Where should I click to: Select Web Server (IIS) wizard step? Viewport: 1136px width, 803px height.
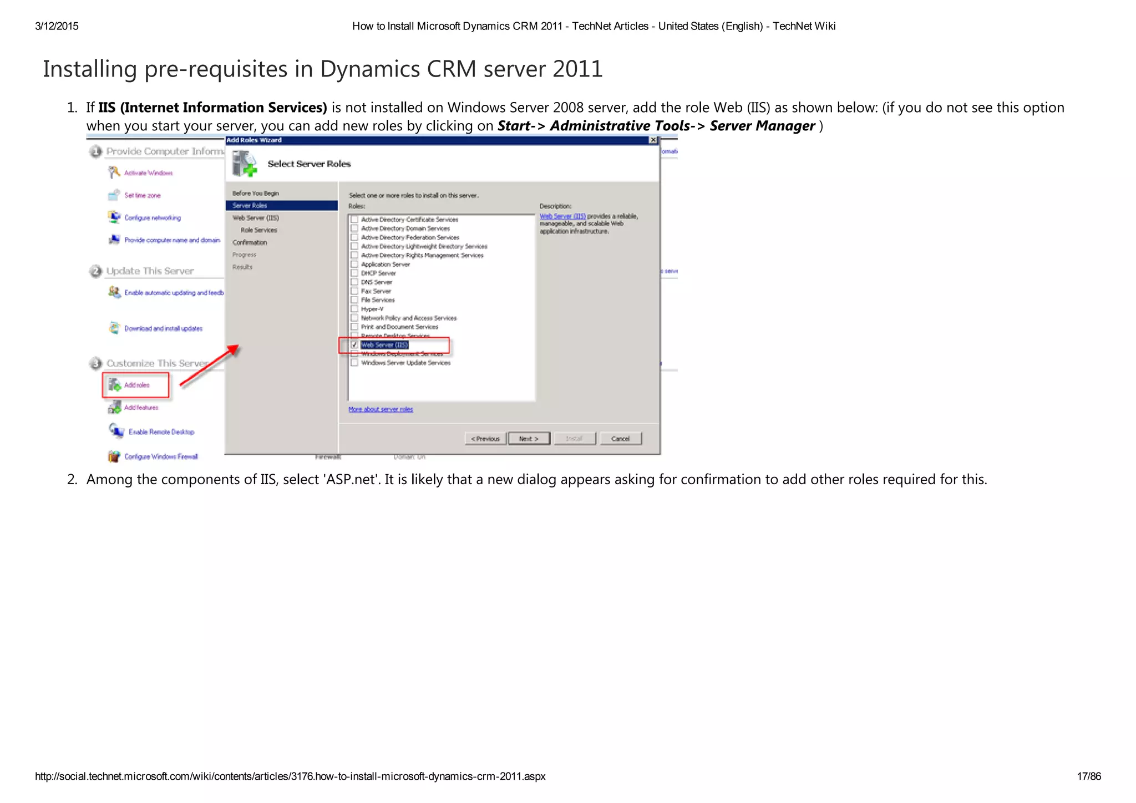tap(256, 218)
